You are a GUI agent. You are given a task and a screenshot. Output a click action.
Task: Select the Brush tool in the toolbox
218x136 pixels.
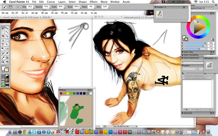[x=3, y=28]
